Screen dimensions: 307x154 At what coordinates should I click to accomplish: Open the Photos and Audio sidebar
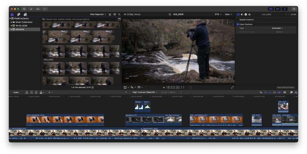[x=19, y=14]
